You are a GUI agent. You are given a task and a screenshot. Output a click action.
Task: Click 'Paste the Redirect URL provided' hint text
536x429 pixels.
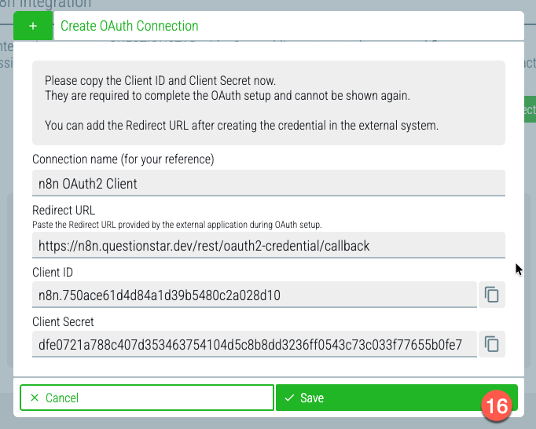click(x=177, y=225)
